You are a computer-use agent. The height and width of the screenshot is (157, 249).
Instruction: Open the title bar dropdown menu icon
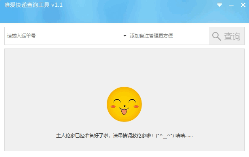tap(219, 5)
